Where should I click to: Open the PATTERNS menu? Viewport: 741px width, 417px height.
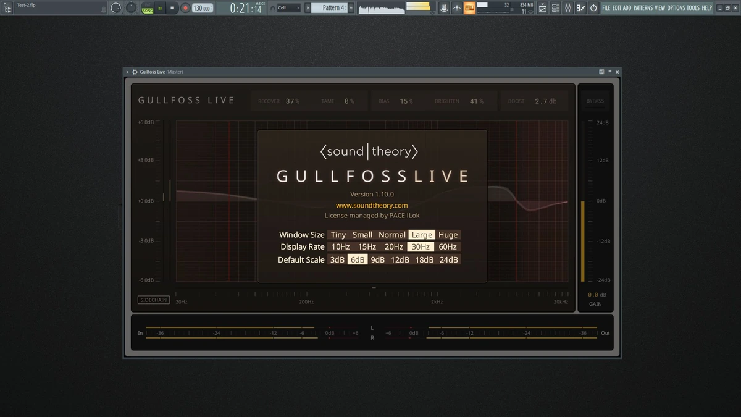tap(643, 8)
